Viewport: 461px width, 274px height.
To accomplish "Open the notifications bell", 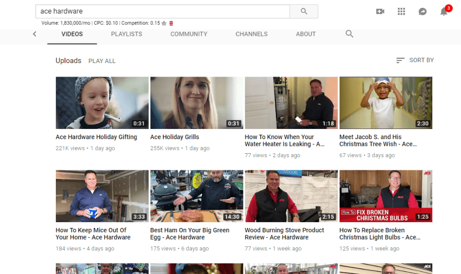I will (x=444, y=12).
